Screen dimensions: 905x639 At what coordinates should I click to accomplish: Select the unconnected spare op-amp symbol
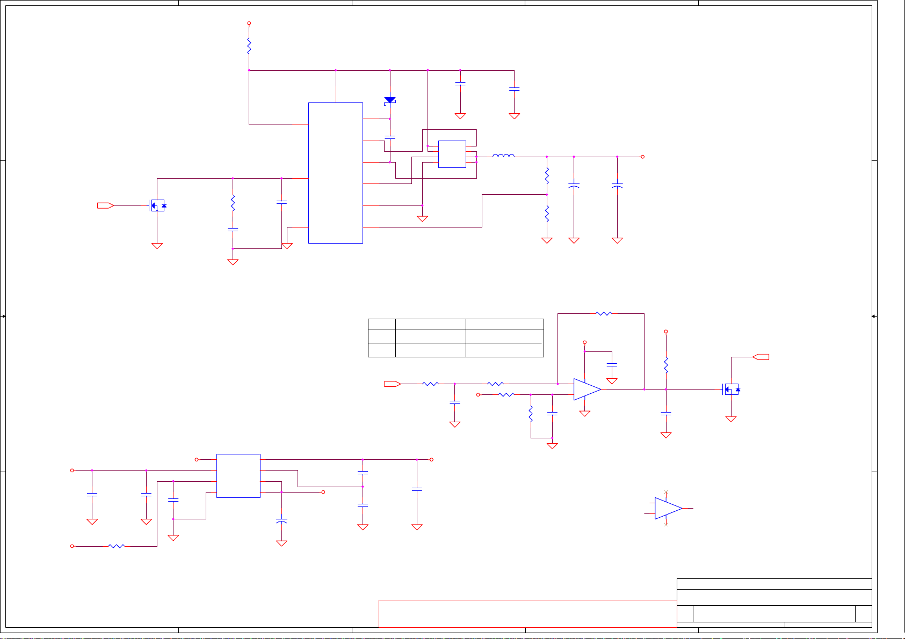point(668,508)
